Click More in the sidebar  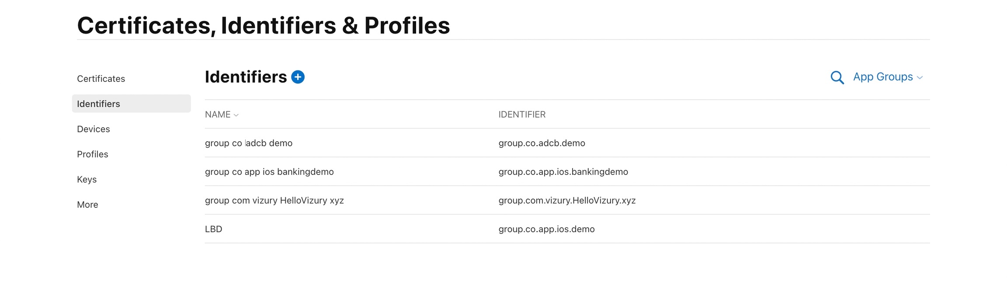pyautogui.click(x=87, y=205)
